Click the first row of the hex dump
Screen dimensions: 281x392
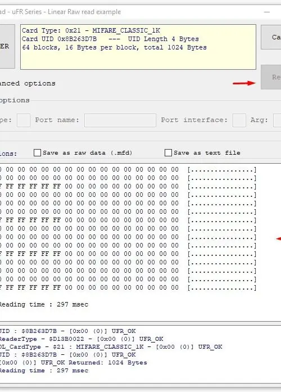pyautogui.click(x=128, y=170)
